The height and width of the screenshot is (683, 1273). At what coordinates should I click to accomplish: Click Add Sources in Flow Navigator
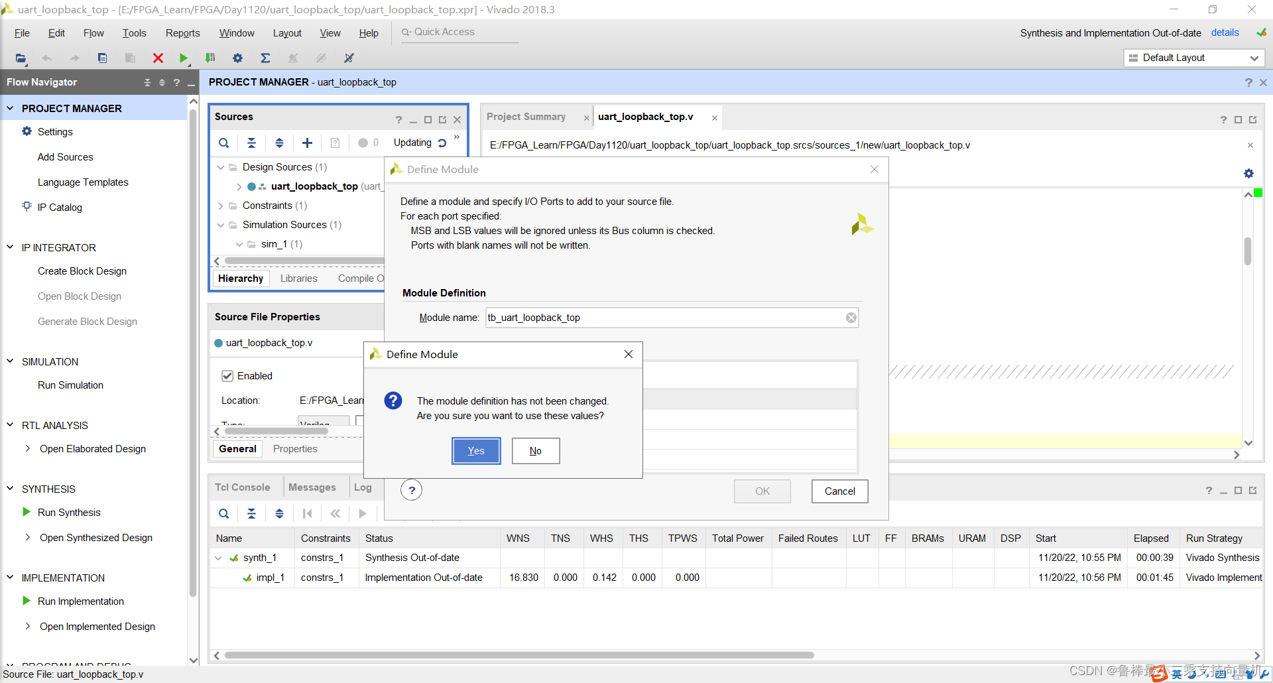click(x=65, y=157)
